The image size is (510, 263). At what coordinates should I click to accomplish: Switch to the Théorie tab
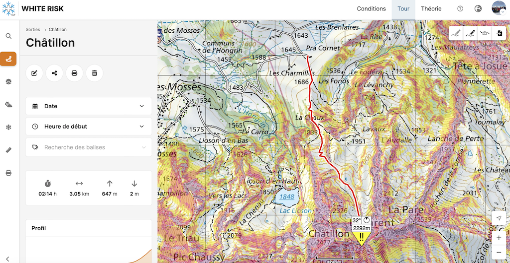tap(431, 9)
